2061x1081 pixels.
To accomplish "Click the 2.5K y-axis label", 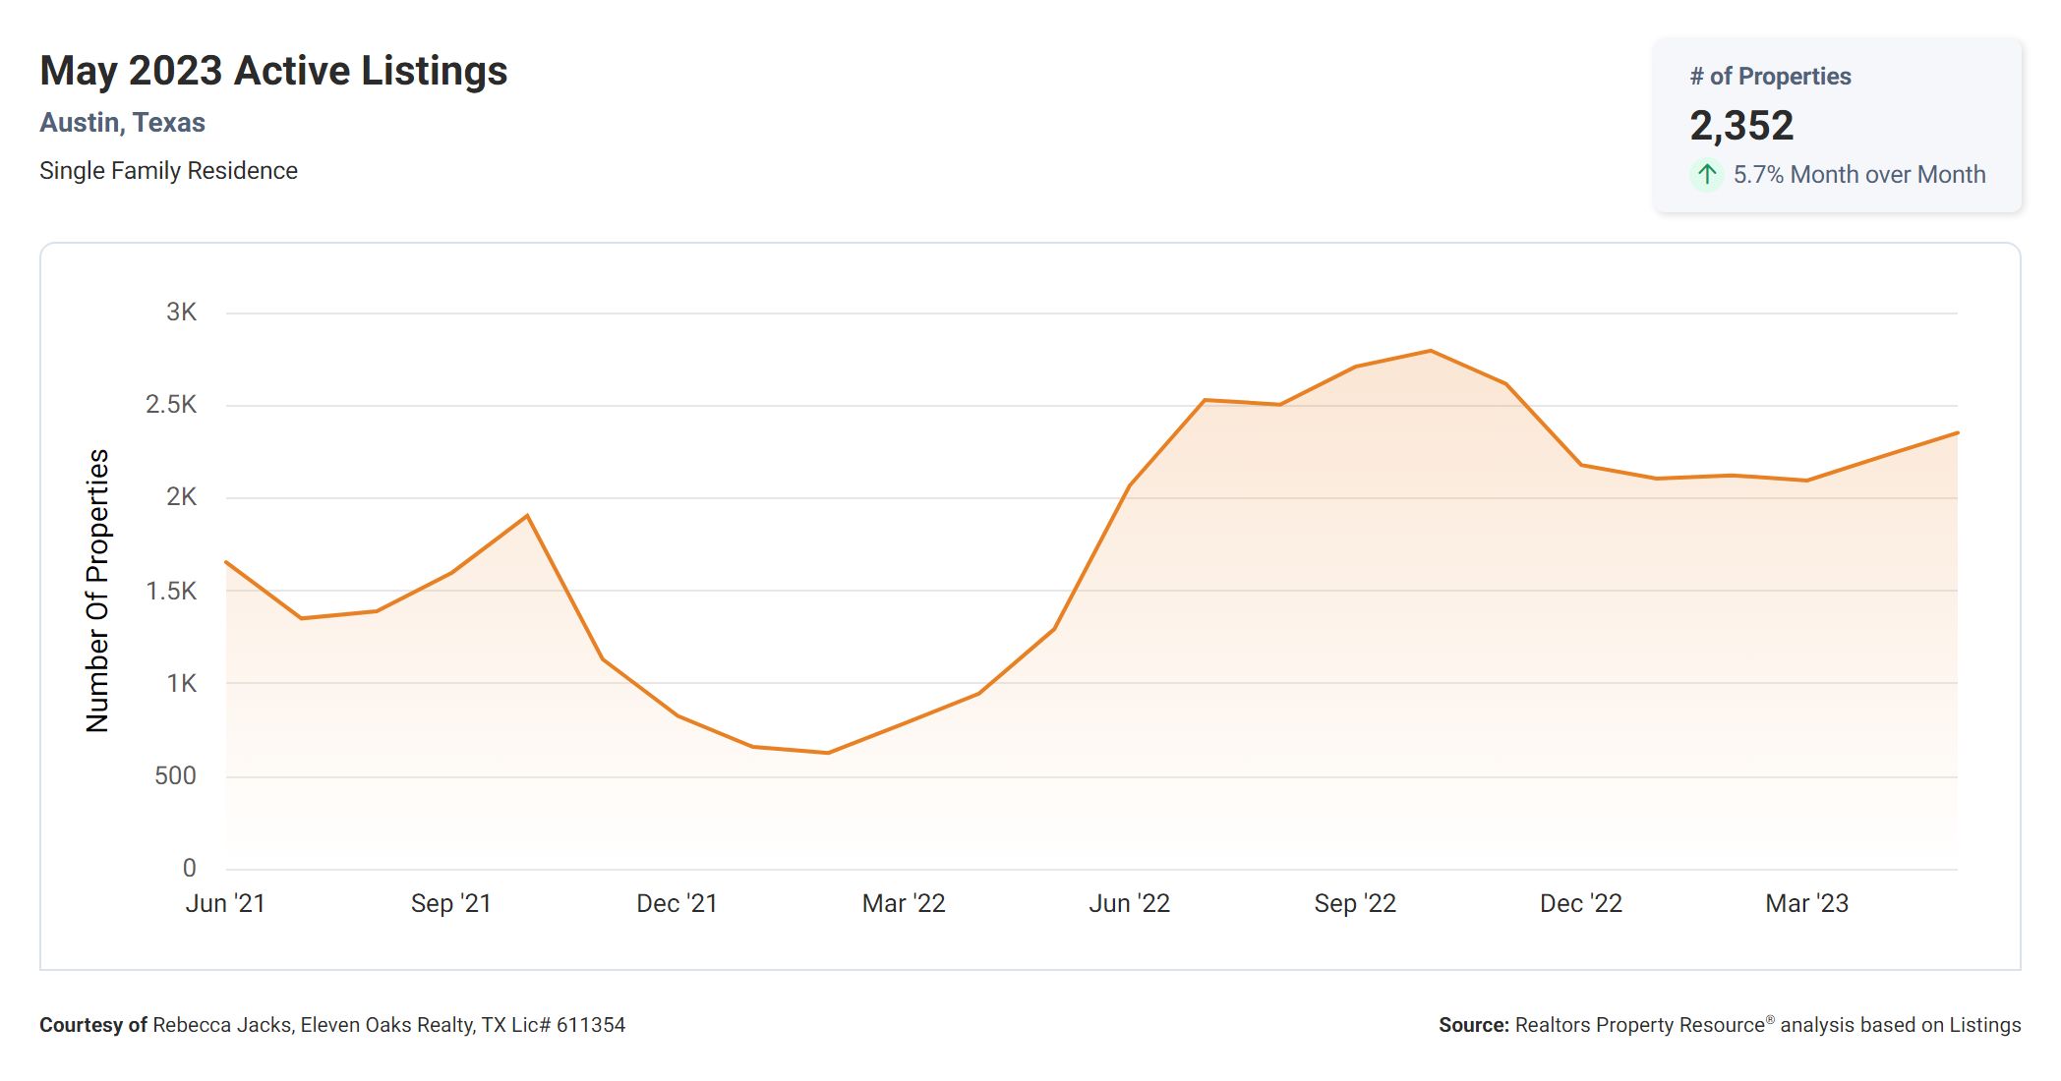I will click(x=171, y=405).
